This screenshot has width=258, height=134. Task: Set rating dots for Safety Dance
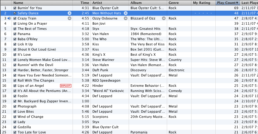[x=203, y=13]
